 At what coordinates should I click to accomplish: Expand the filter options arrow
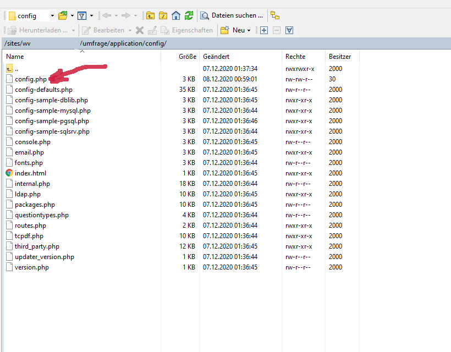(x=91, y=15)
